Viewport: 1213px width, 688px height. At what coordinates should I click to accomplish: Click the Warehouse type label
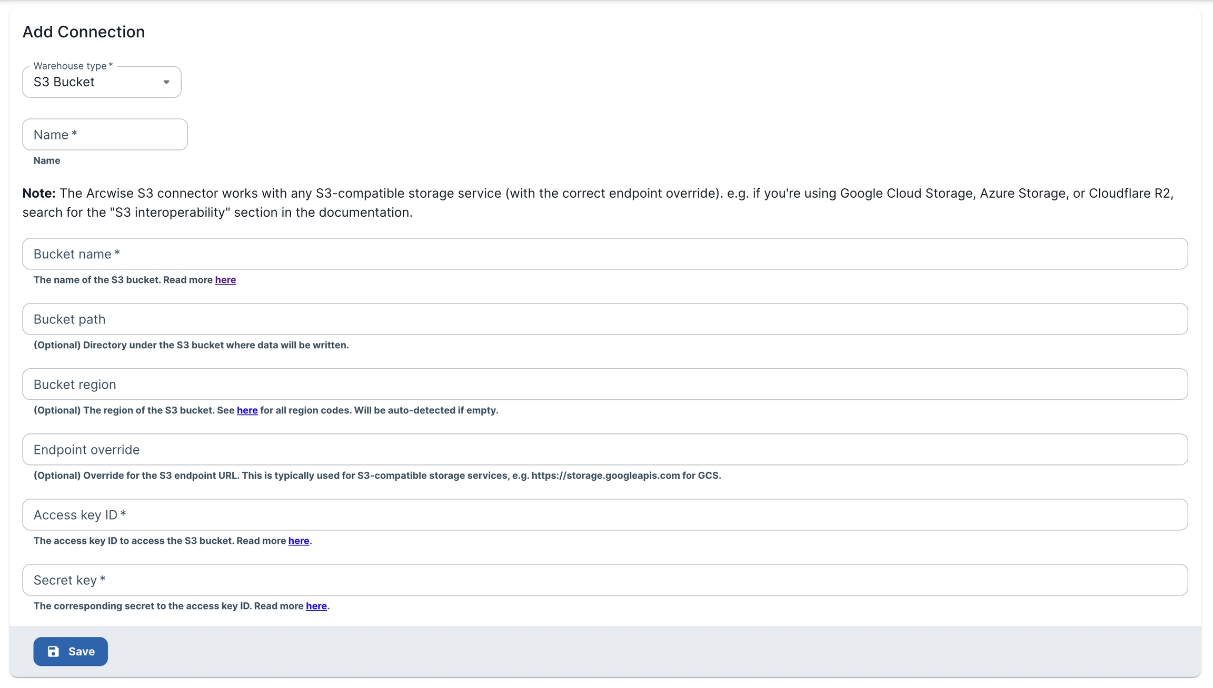pyautogui.click(x=73, y=66)
